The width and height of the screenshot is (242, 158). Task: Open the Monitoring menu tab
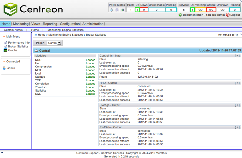(21, 24)
